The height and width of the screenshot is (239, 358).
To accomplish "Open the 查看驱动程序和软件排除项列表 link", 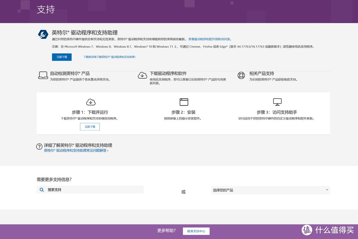I will tap(210, 39).
